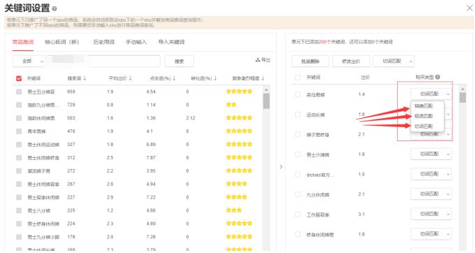
Task: Switch to 历史用词 tab
Action: (104, 42)
